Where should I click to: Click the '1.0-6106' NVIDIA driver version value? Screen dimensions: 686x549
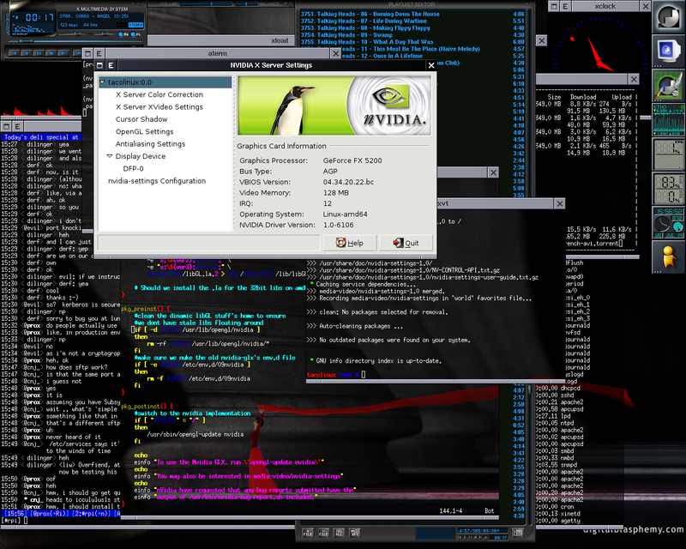tap(338, 225)
